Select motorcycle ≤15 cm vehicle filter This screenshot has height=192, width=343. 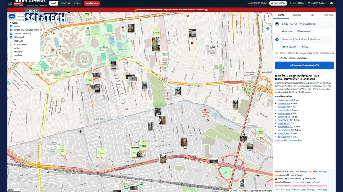(x=257, y=3)
